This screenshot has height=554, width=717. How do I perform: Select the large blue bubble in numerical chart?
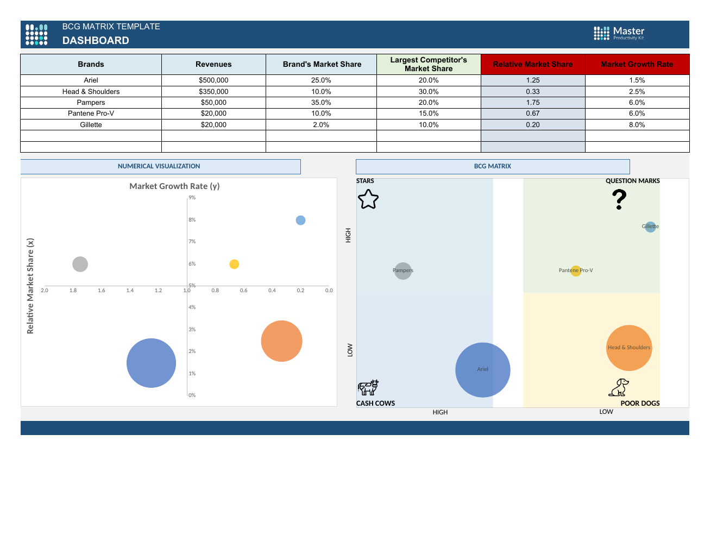[151, 363]
